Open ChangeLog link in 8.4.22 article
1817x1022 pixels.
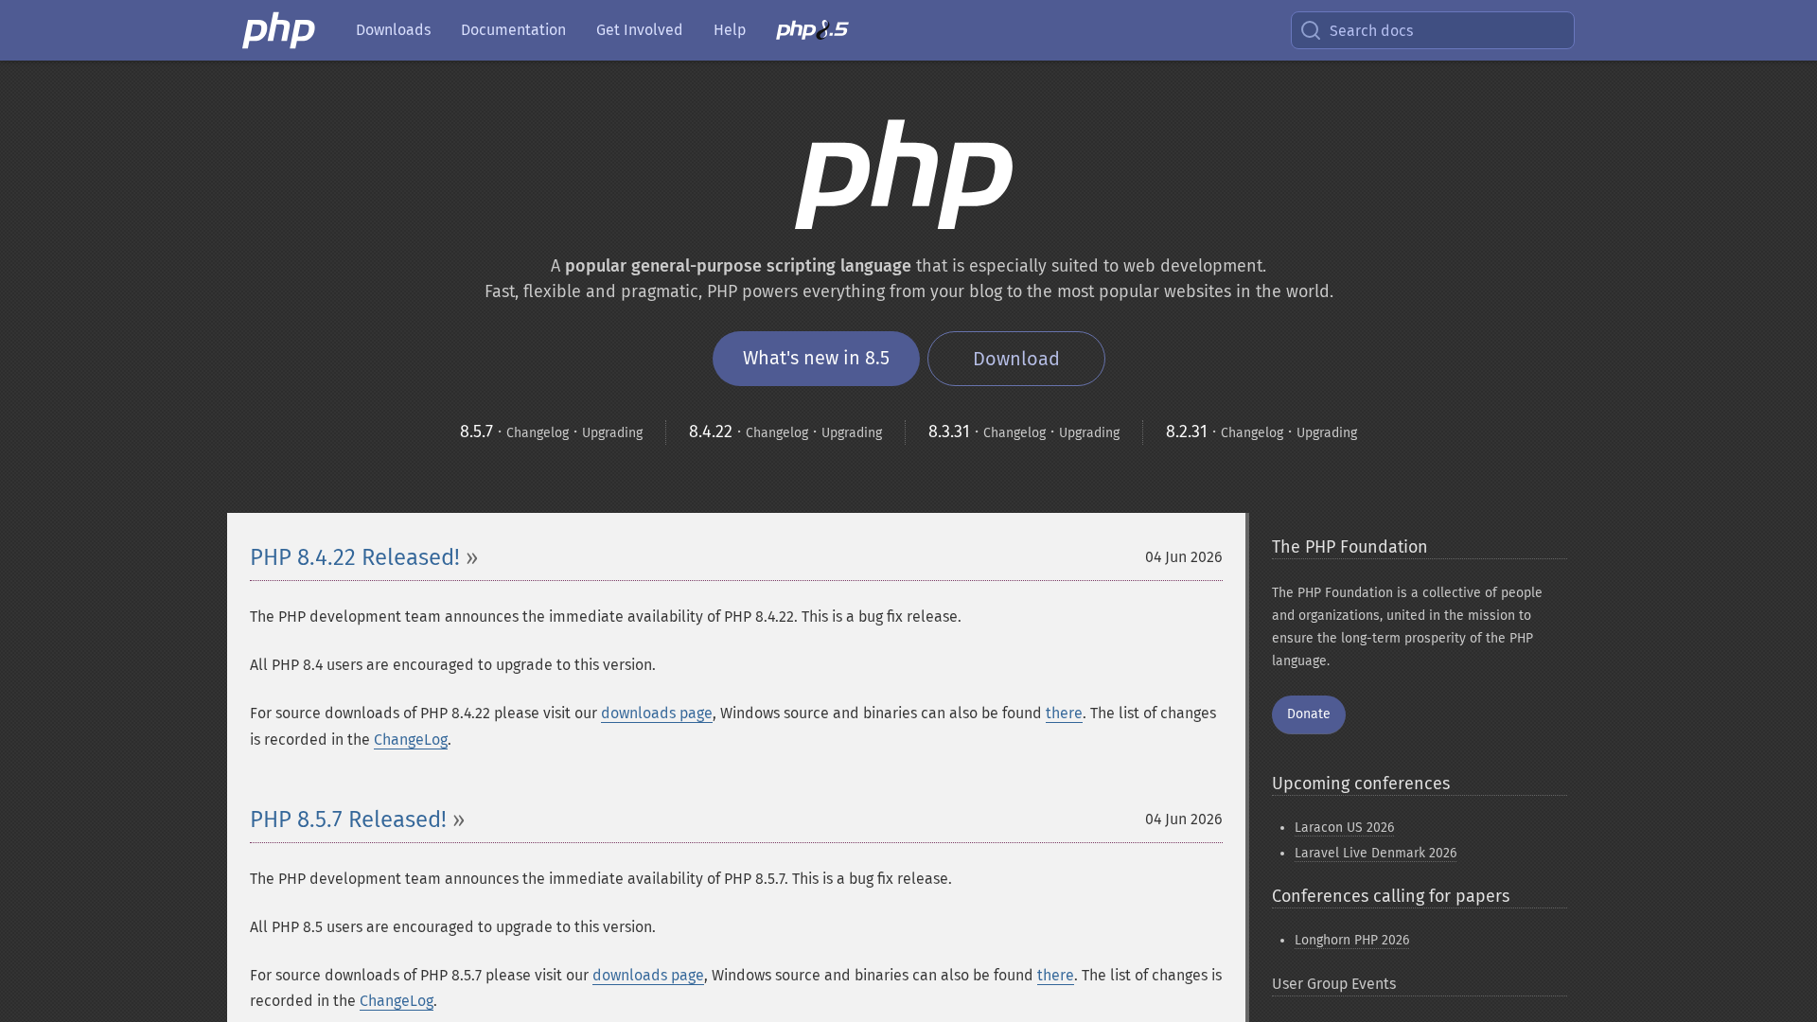tap(411, 740)
